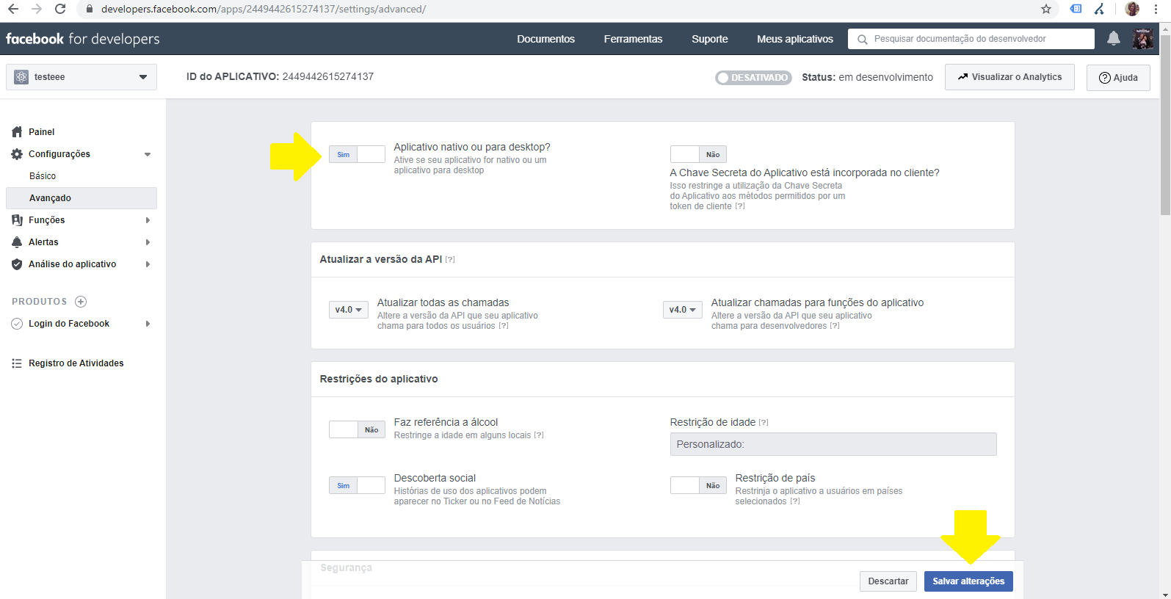Image resolution: width=1171 pixels, height=599 pixels.
Task: Open Painel in sidebar
Action: pyautogui.click(x=41, y=132)
